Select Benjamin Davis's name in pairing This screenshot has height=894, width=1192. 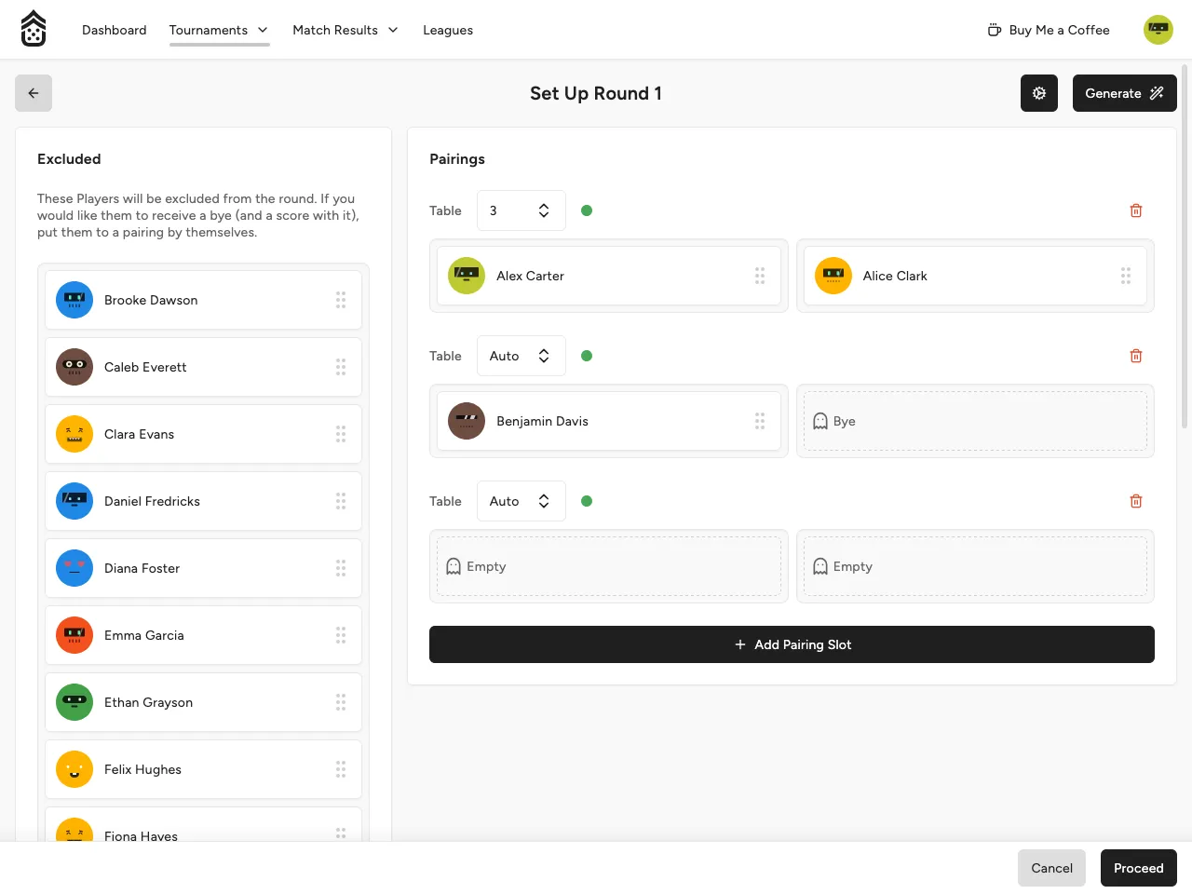tap(542, 421)
